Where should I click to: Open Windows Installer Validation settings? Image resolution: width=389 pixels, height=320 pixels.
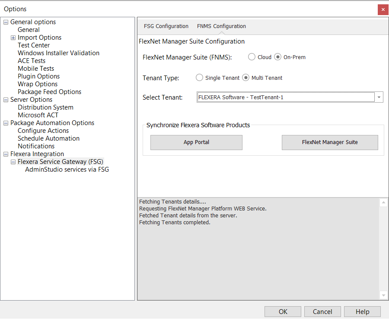point(58,53)
